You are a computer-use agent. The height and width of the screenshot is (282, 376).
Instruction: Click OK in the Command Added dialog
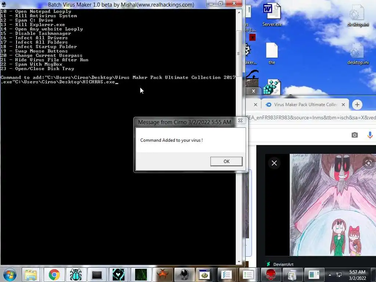point(226,162)
